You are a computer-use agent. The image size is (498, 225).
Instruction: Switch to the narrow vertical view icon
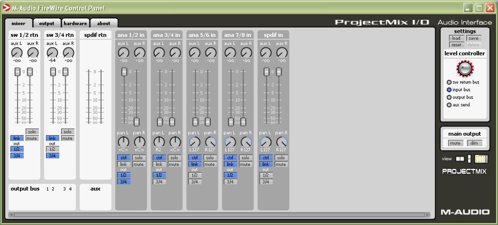469,159
